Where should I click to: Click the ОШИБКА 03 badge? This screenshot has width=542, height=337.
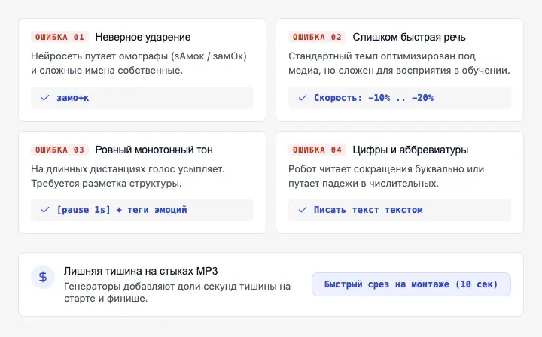[59, 150]
